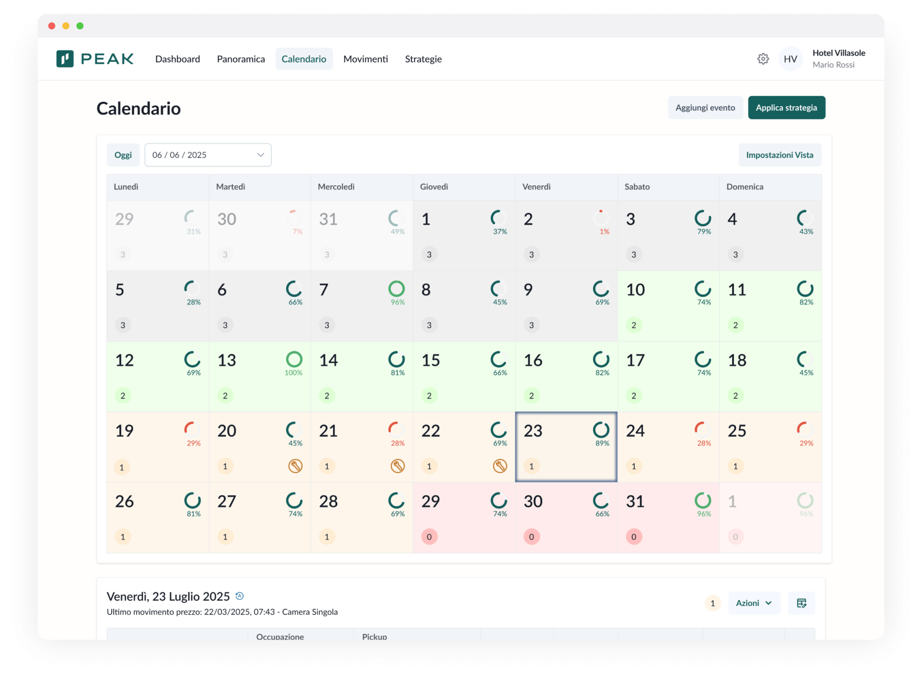Screen dimensions: 922x677
Task: Click the strategy badge 0 on day 29
Action: (429, 537)
